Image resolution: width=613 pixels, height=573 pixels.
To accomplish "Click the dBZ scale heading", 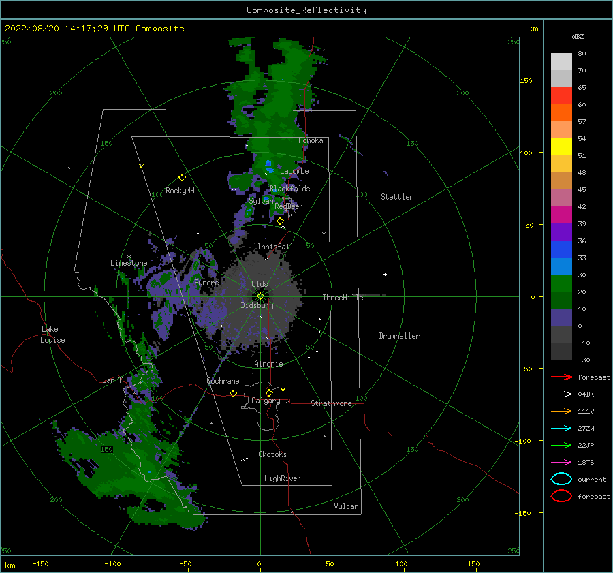I will pos(578,36).
